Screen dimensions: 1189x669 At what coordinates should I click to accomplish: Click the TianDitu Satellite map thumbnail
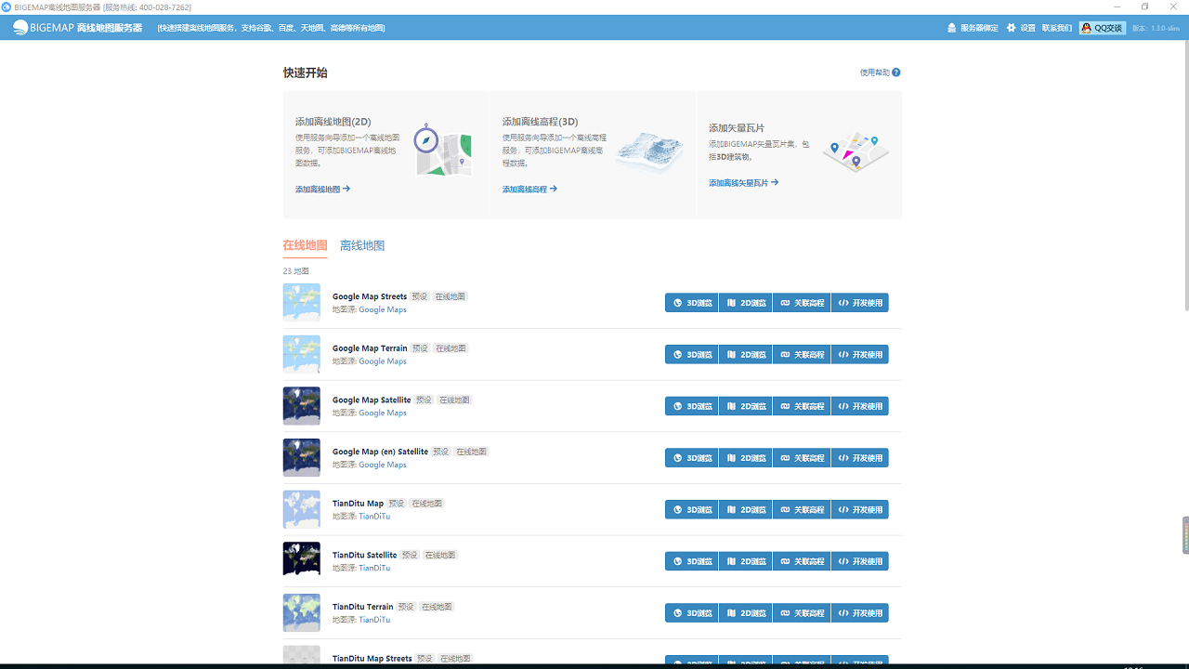click(x=301, y=559)
